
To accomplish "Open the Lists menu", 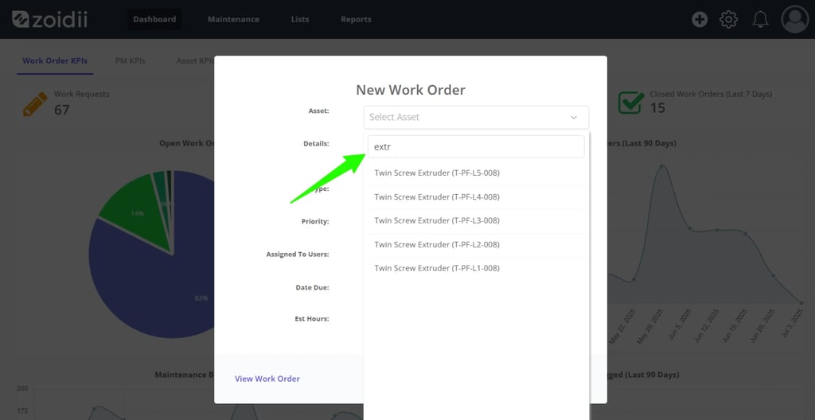I will click(300, 19).
